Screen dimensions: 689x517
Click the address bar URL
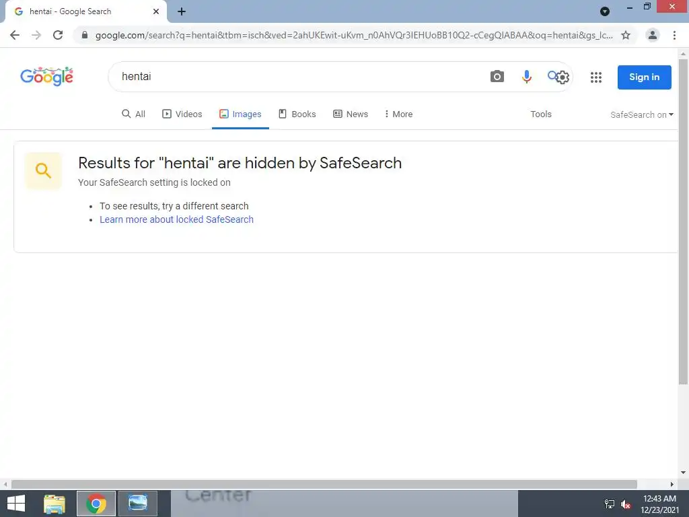point(354,35)
